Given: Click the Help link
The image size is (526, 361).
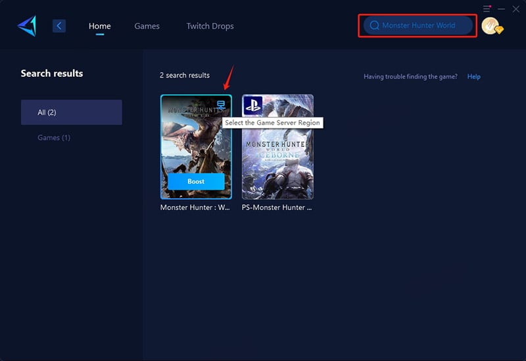Looking at the screenshot, I should (473, 76).
